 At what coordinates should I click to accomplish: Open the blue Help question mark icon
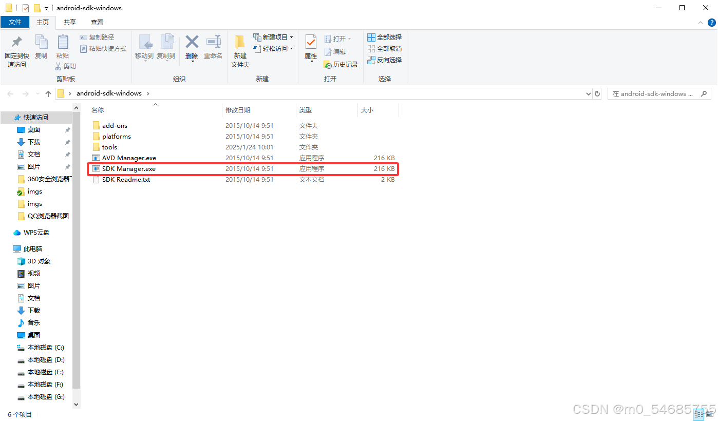click(x=712, y=23)
